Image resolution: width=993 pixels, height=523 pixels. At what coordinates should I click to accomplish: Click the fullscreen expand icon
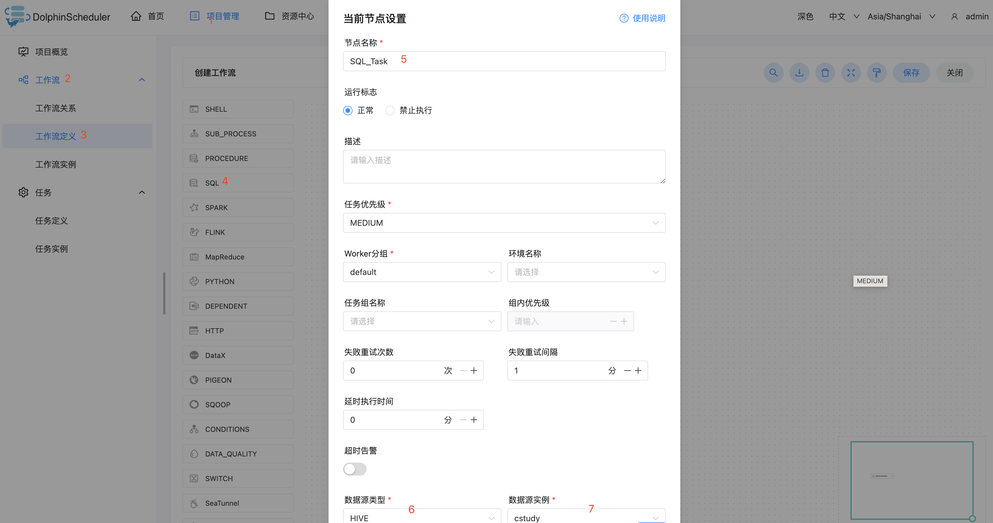(x=851, y=72)
